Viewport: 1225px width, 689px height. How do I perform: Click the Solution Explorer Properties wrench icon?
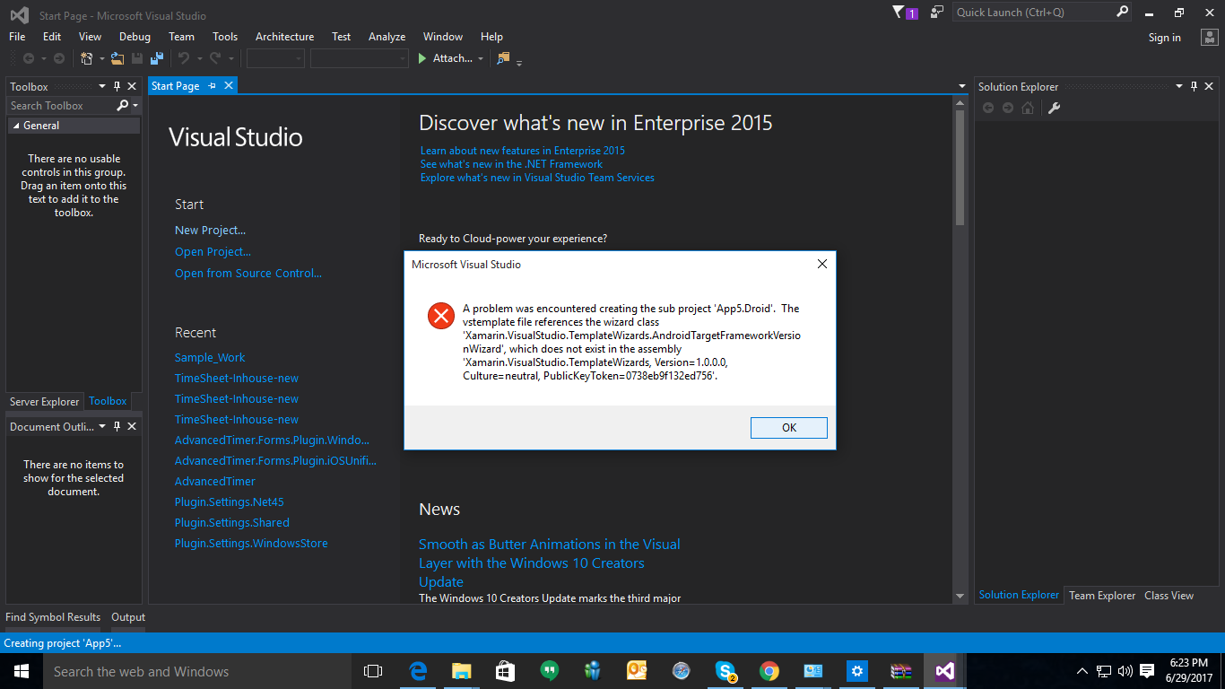point(1055,108)
